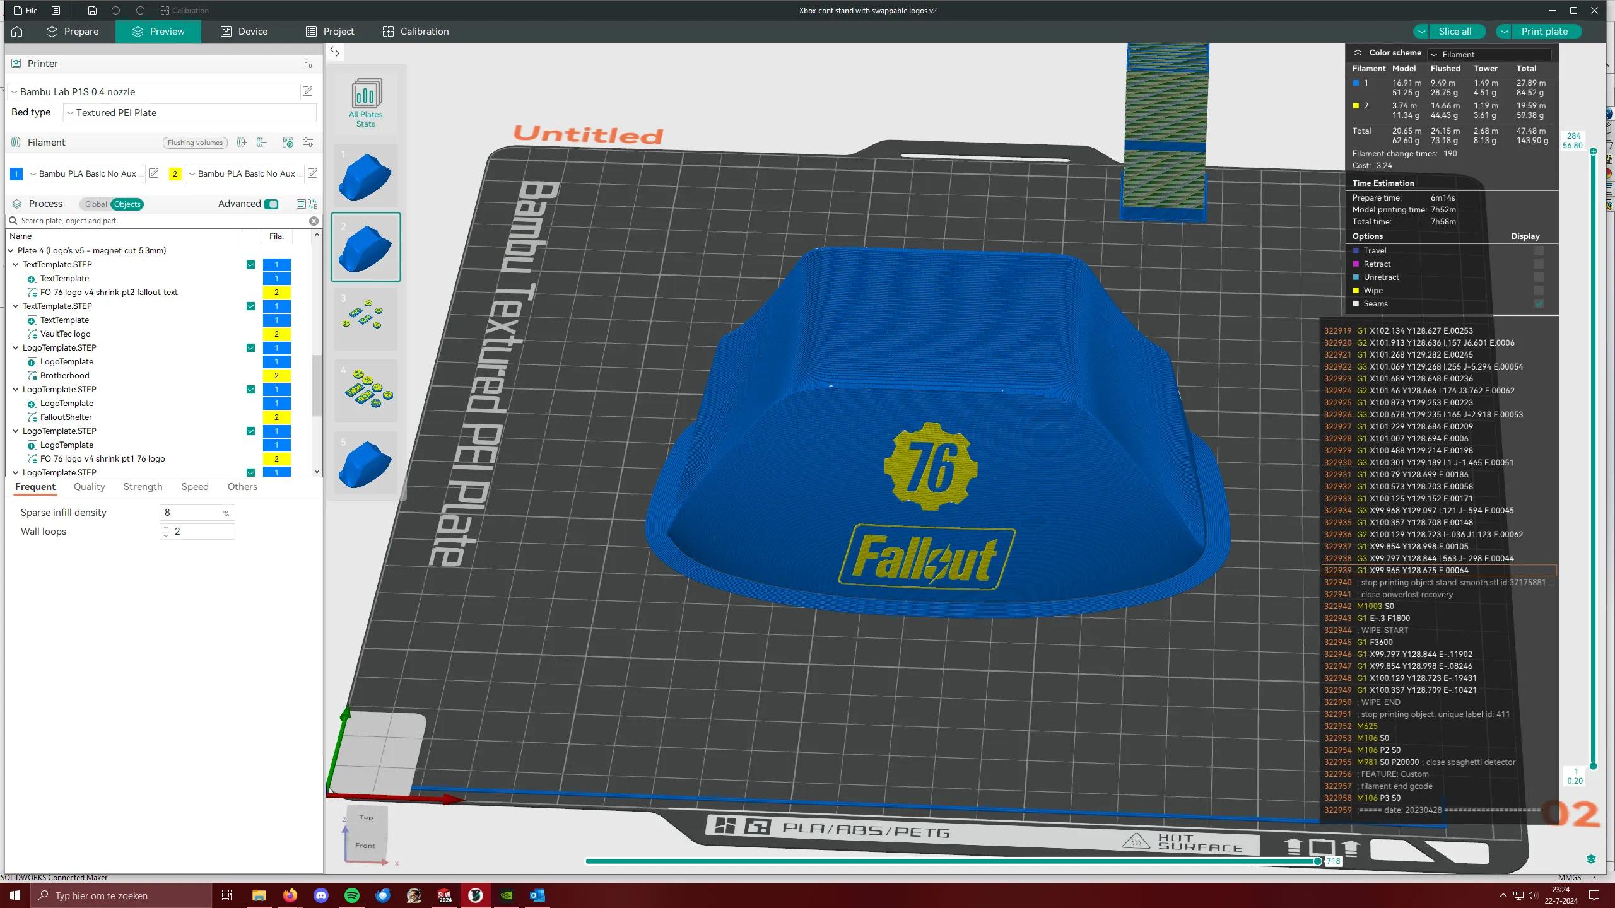Screen dimensions: 1615x908
Task: Open the Print plate dropdown arrow
Action: (1505, 32)
